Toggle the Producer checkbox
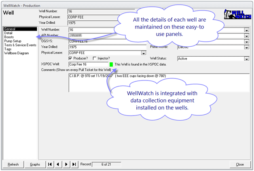The width and height of the screenshot is (254, 171). tap(70, 58)
